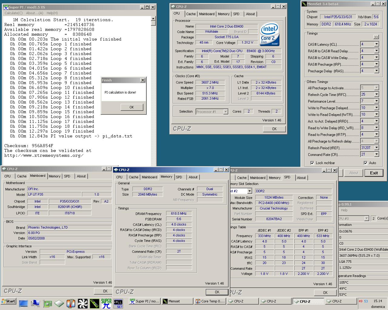The image size is (388, 310).
Task: Open Help menu in Core Temp window
Action: [x=344, y=210]
